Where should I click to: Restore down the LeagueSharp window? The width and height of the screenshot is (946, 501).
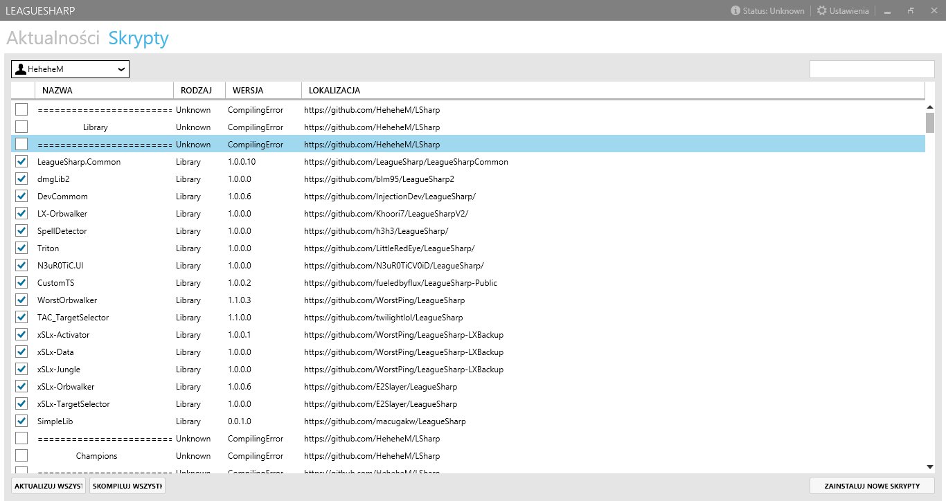tap(911, 11)
